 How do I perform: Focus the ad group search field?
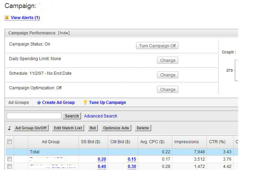click(34, 116)
